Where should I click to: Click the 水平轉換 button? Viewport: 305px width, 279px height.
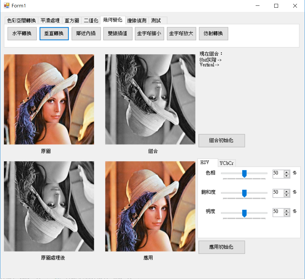(x=22, y=34)
